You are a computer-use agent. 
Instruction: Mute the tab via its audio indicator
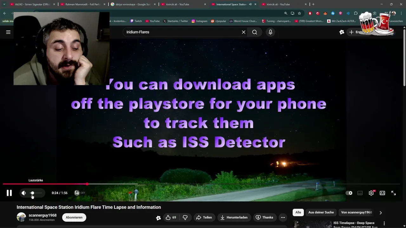(250, 4)
